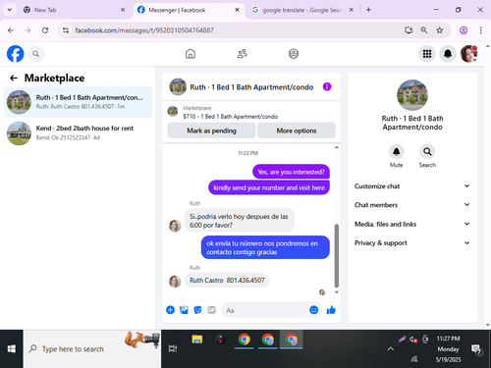Select the 'ok envía tu número' message

point(265,247)
